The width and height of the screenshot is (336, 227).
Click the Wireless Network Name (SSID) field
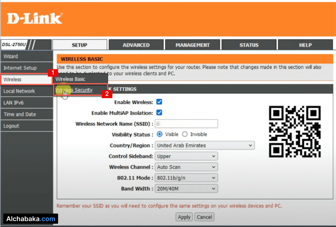point(186,124)
